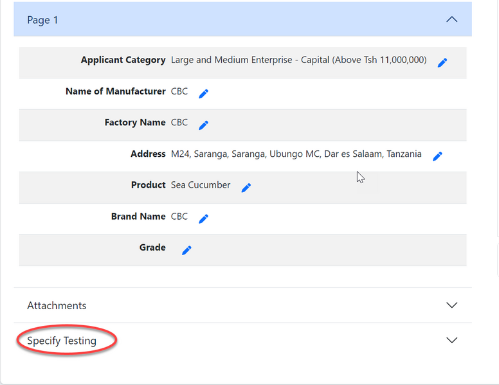Edit the Factory Name using pencil icon
The width and height of the screenshot is (499, 385).
coord(203,125)
